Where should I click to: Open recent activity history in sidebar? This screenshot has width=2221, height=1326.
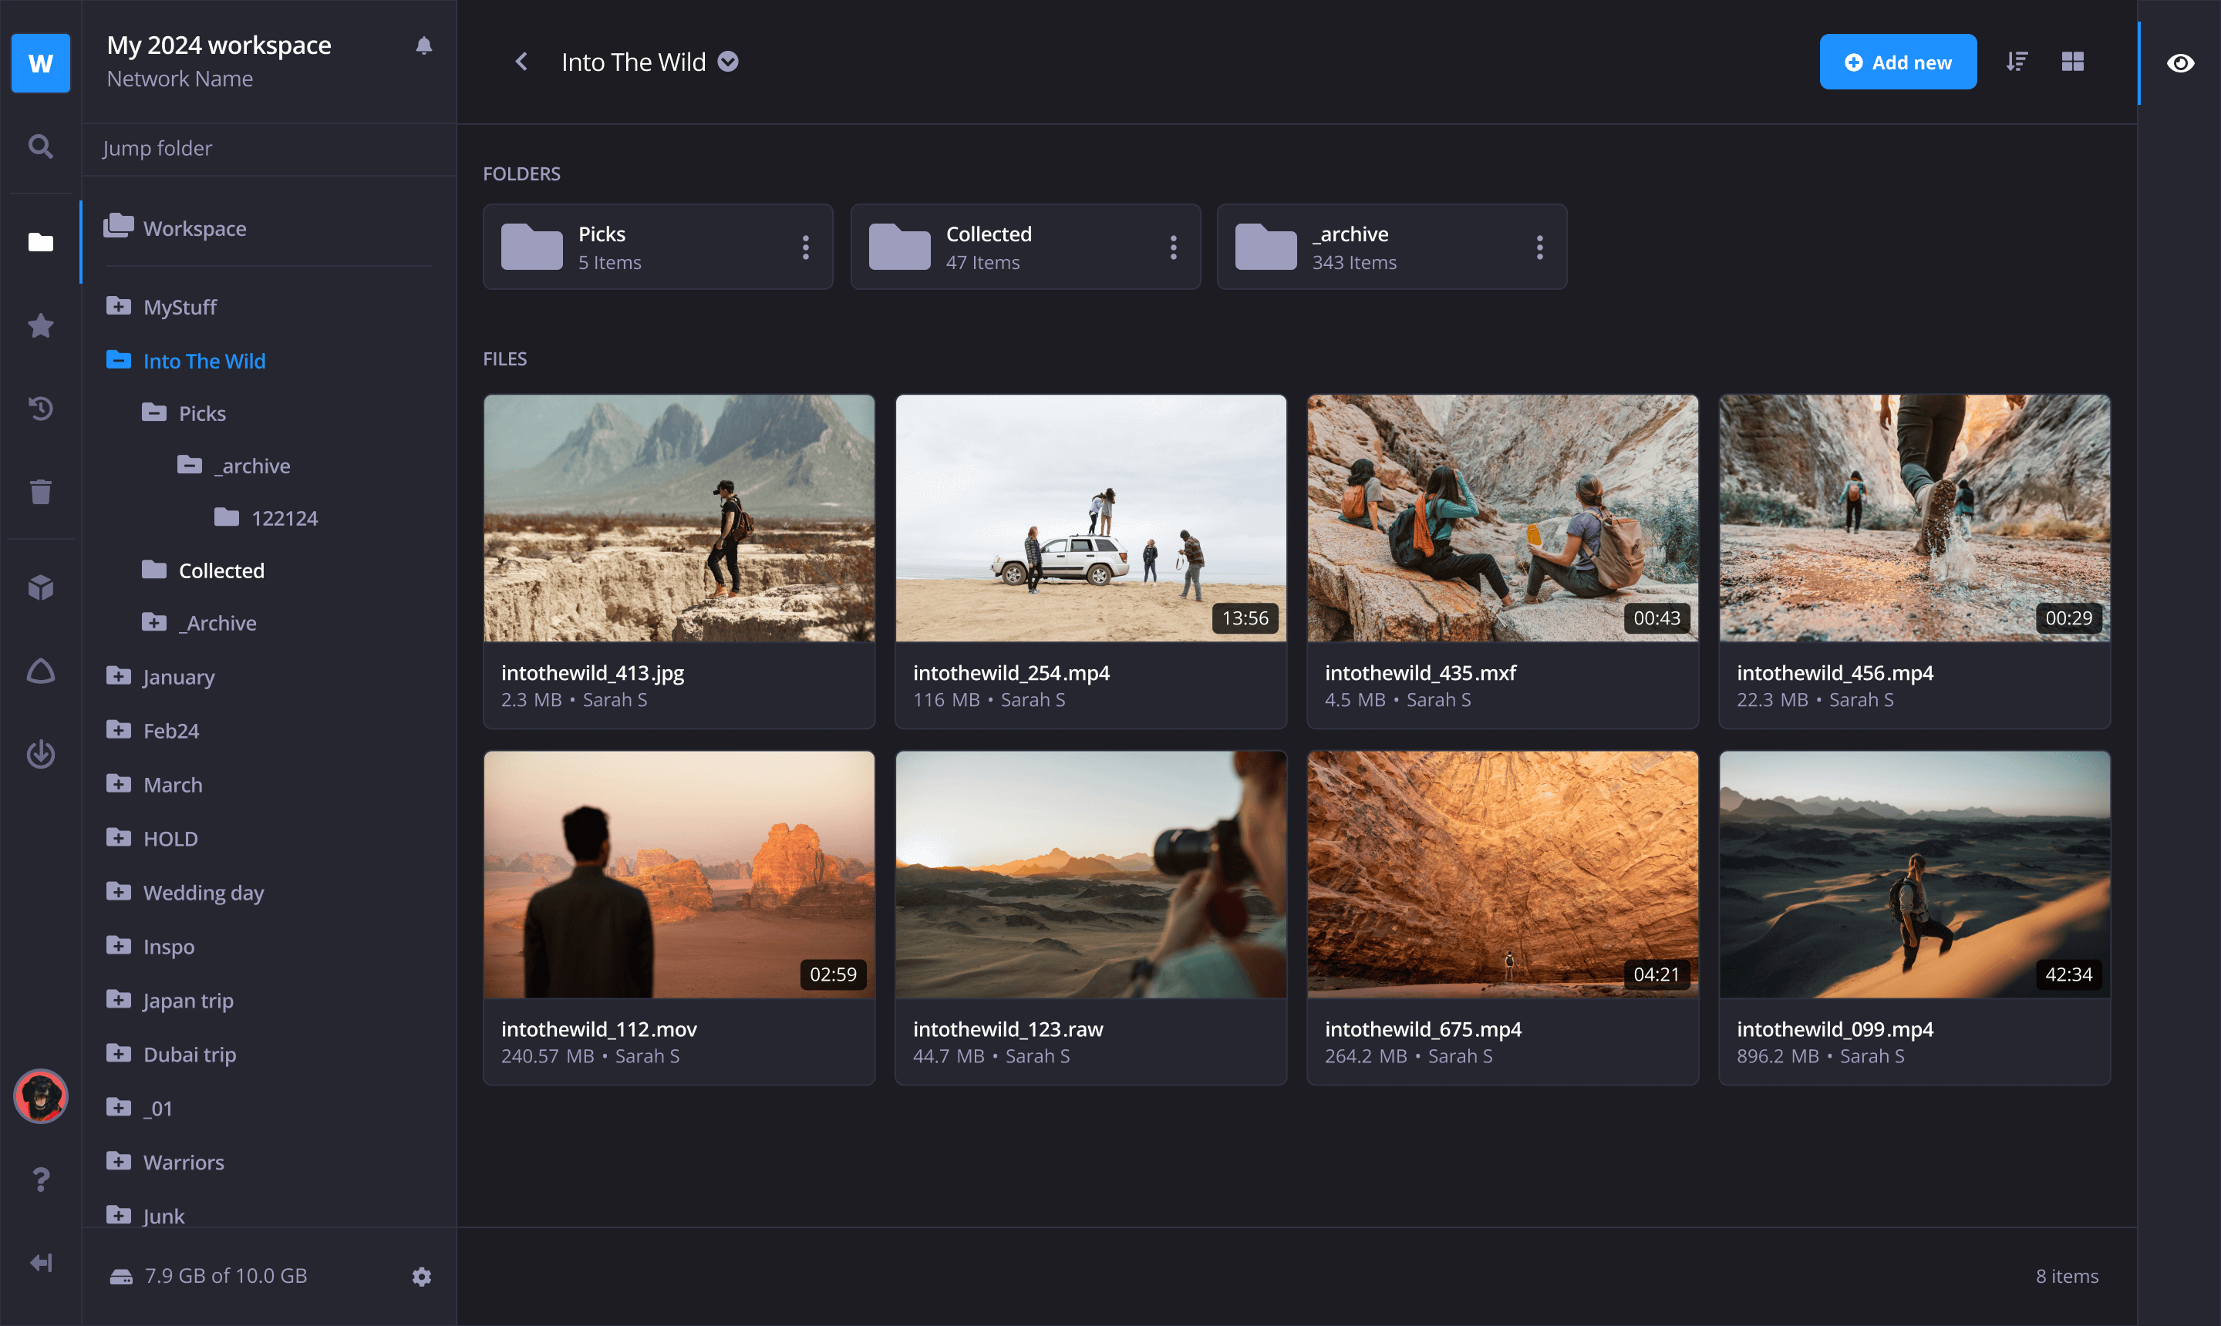(x=40, y=409)
